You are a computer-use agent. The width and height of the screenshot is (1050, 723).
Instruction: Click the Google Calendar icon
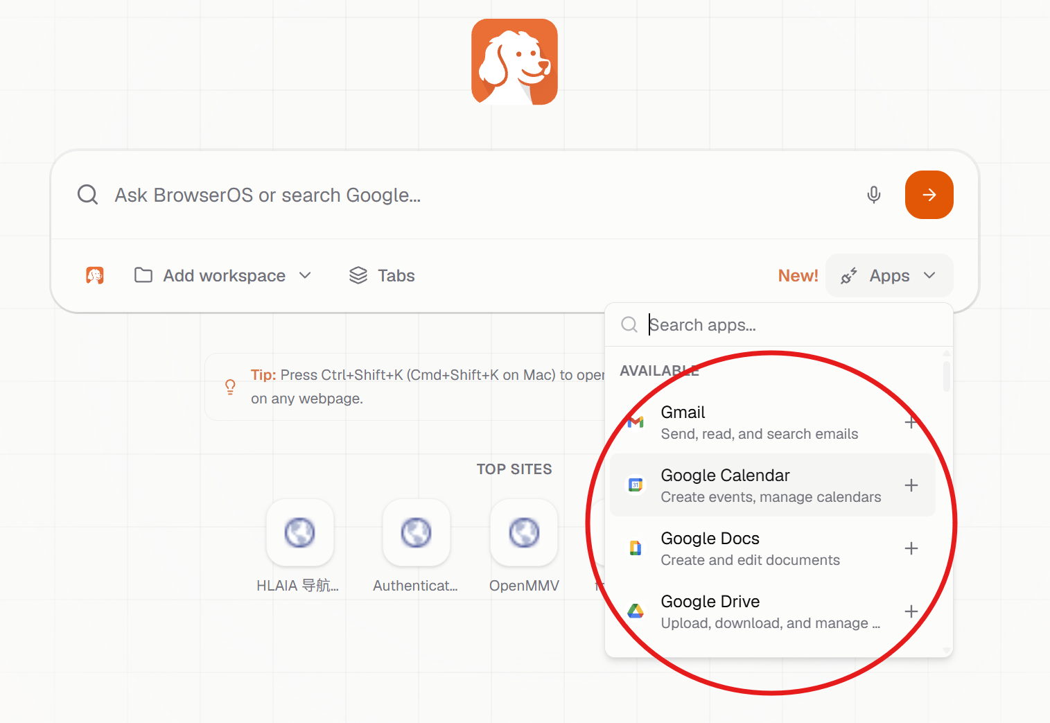[x=636, y=485]
